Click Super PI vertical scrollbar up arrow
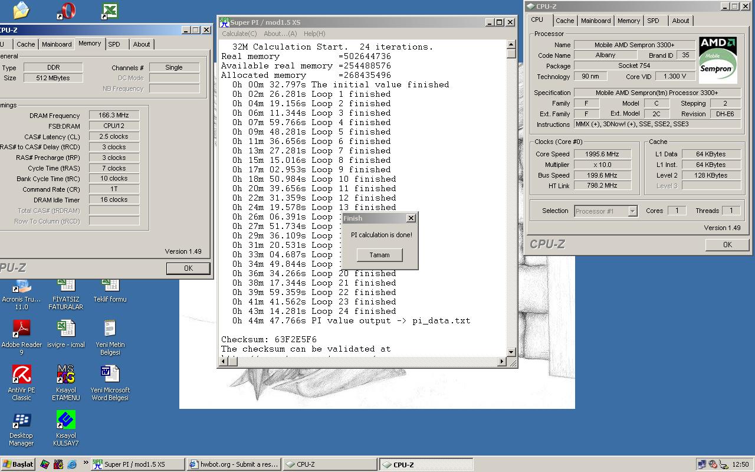The height and width of the screenshot is (472, 755). (511, 44)
